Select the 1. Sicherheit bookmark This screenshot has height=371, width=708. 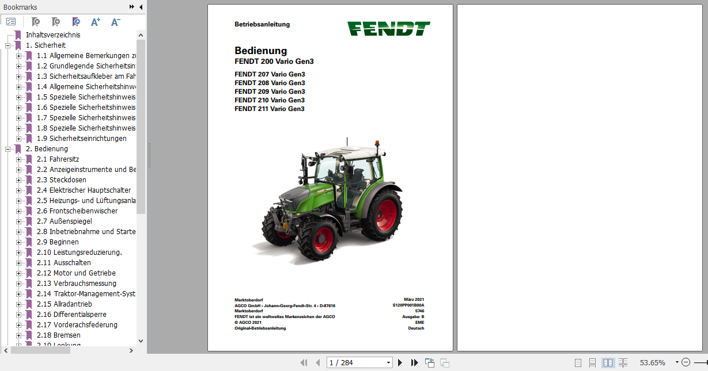tap(46, 45)
